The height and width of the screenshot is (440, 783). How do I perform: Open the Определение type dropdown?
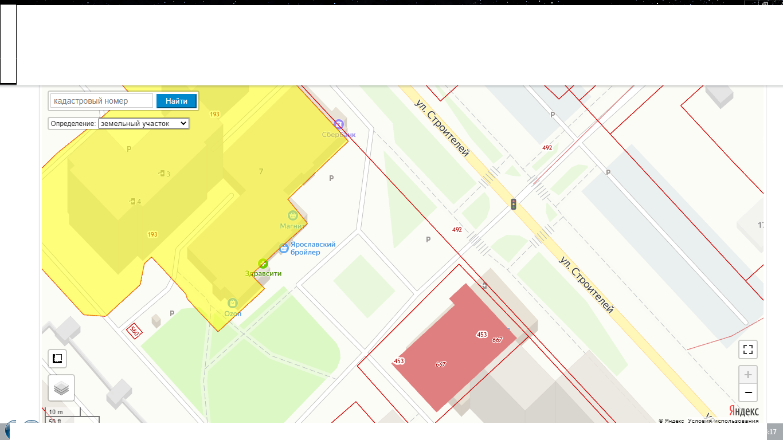tap(143, 123)
